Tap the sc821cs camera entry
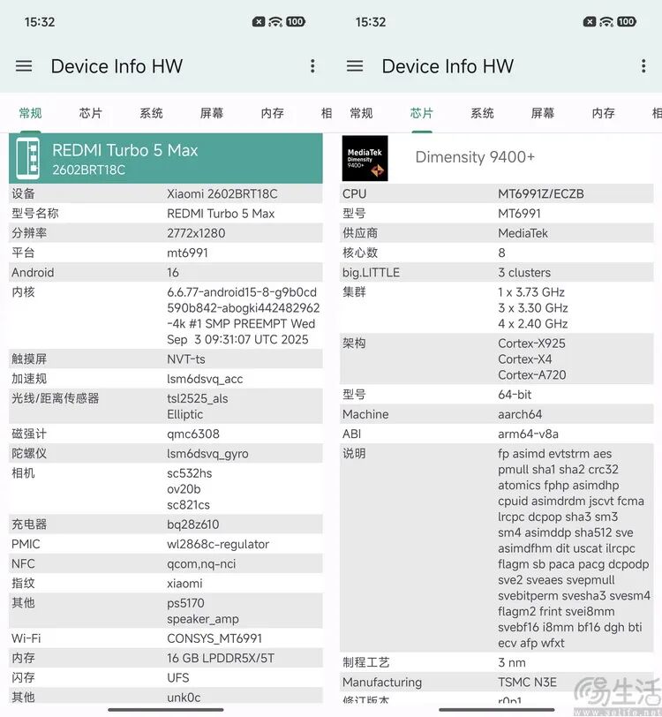The image size is (662, 717). [x=188, y=505]
